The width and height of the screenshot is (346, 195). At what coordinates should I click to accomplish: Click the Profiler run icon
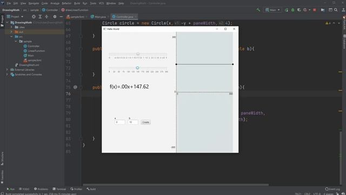[x=305, y=10]
